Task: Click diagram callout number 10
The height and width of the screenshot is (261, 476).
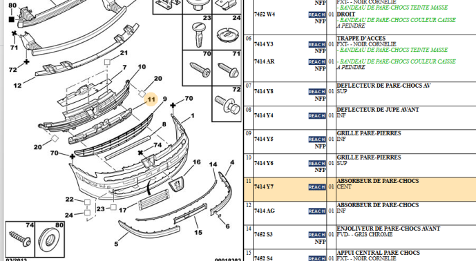Action: point(142,67)
